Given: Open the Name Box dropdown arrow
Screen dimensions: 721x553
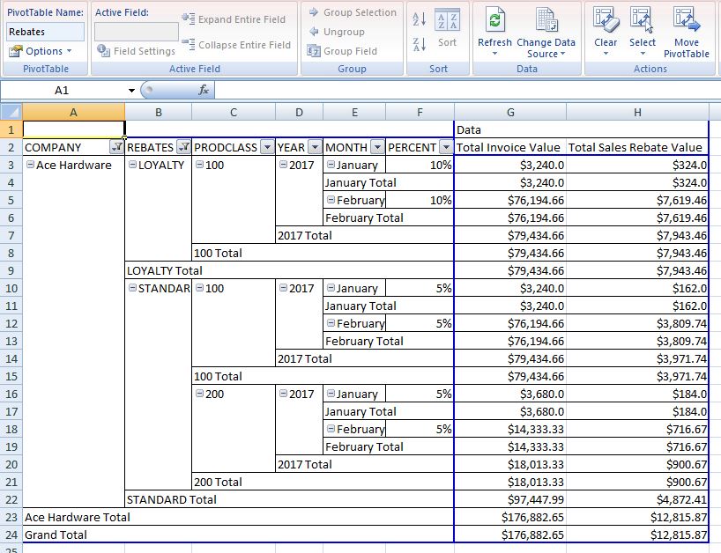Looking at the screenshot, I should (x=131, y=91).
